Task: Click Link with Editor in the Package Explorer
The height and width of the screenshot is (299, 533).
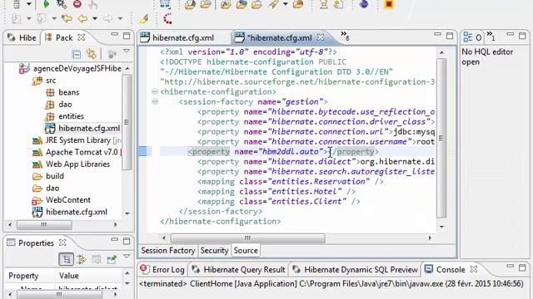Action: 91,54
